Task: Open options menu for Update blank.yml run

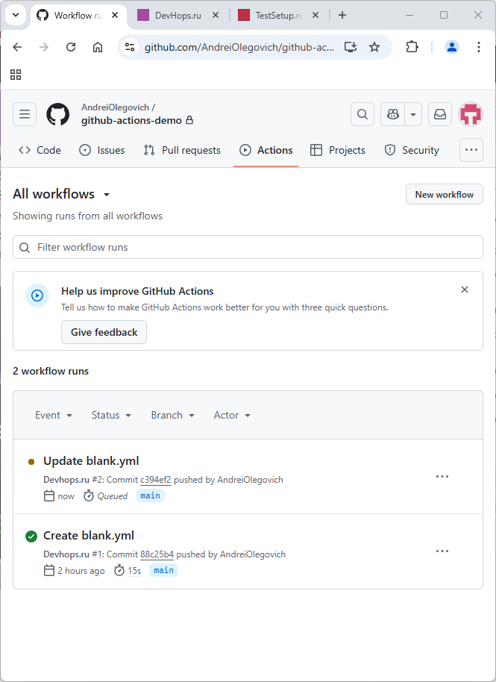Action: (442, 477)
